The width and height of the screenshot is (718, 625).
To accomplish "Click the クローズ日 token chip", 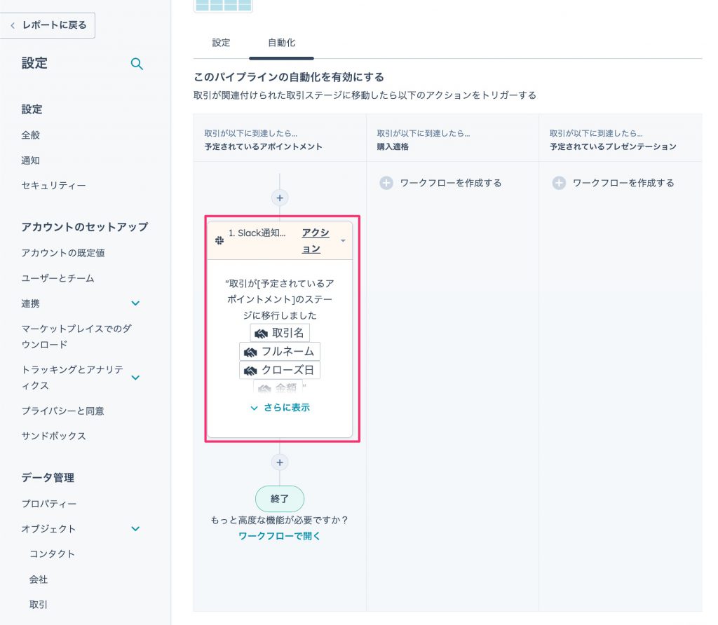I will pyautogui.click(x=280, y=370).
